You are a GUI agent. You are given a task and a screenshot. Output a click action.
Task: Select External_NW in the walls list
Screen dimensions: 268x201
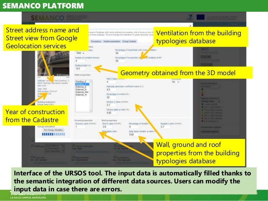[x=82, y=92]
